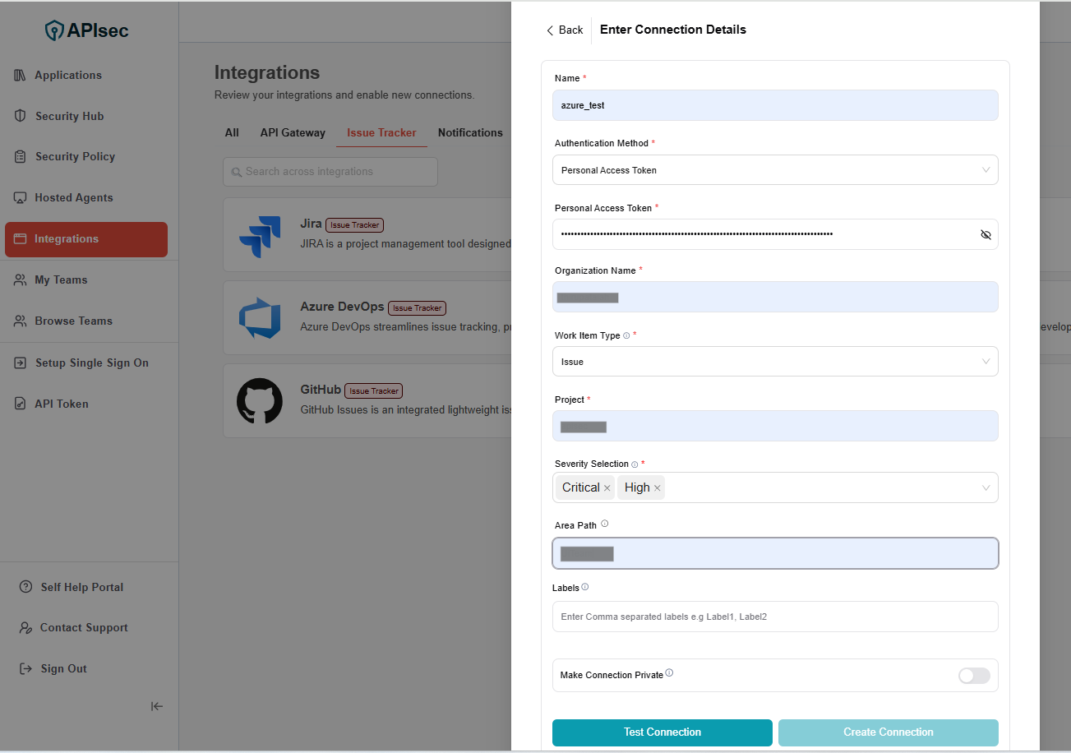Click the Azure DevOps logo icon
Screen dimensions: 1071x753
(260, 318)
